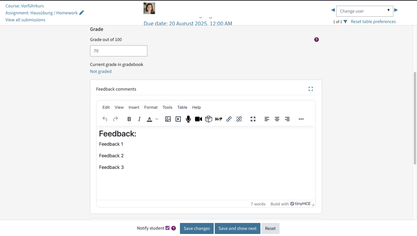
Task: Place cursor at Feedback 3 line
Action: pyautogui.click(x=111, y=167)
